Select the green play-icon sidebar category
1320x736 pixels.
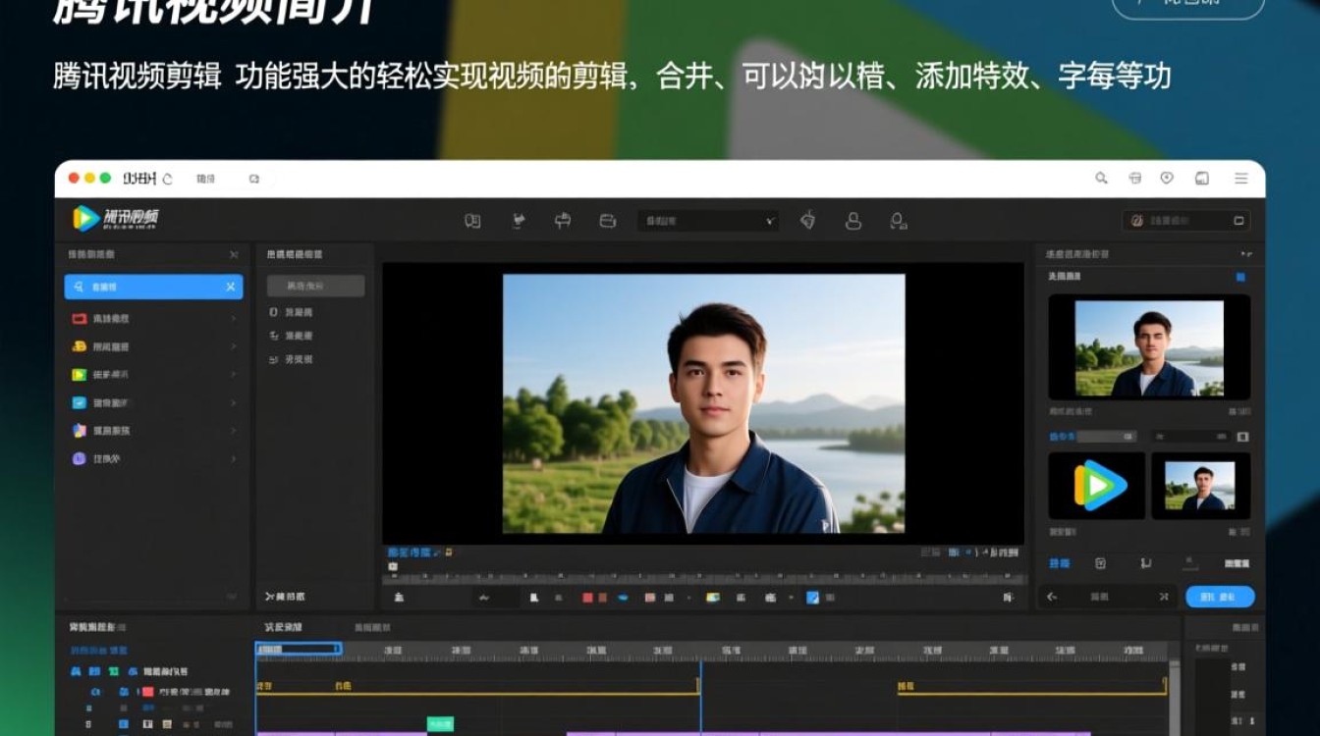(153, 375)
